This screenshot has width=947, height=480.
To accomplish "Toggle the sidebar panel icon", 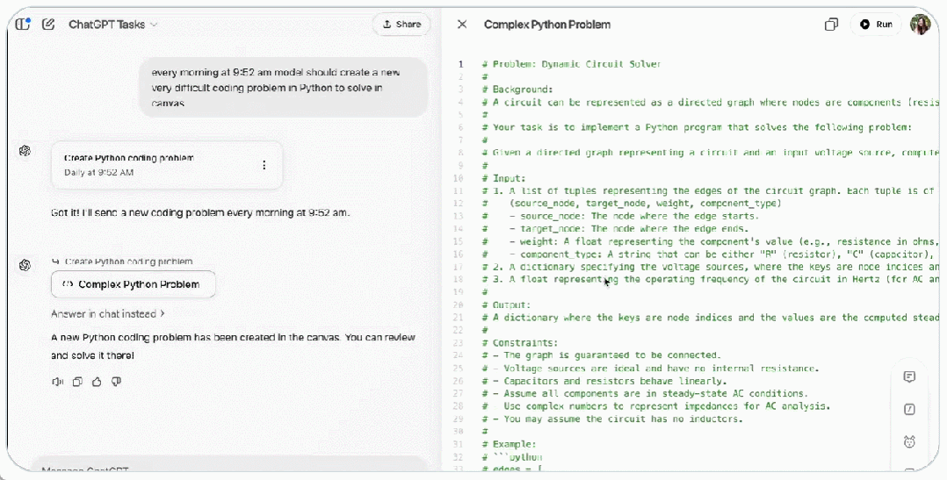I will click(x=23, y=25).
